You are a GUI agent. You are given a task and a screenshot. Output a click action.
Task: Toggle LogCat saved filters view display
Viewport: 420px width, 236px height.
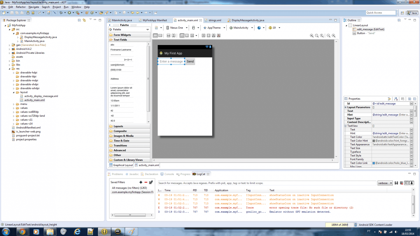[x=407, y=183]
